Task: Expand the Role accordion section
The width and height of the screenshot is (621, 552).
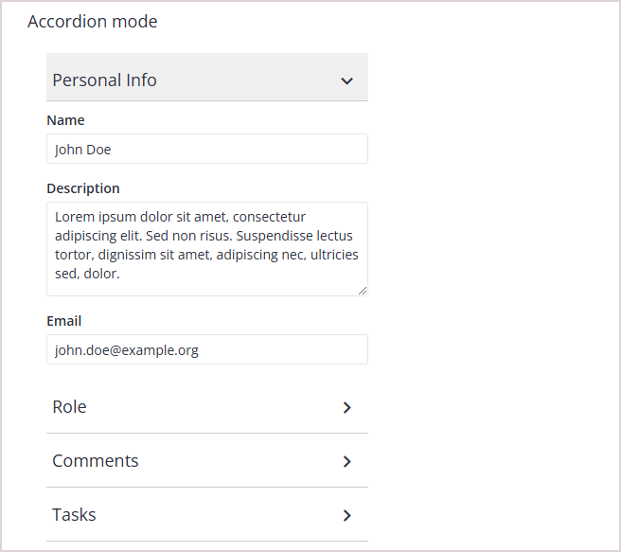Action: pos(70,407)
